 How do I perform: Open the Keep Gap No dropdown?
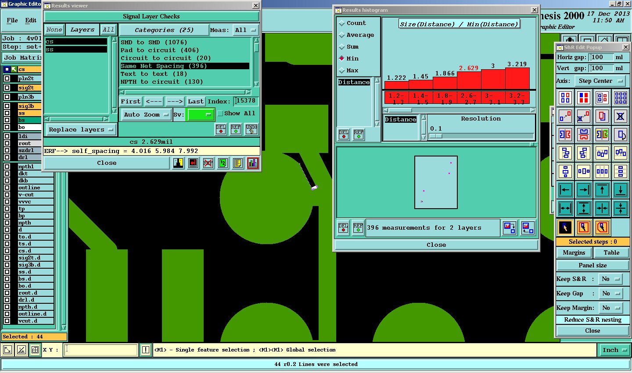[x=610, y=294]
